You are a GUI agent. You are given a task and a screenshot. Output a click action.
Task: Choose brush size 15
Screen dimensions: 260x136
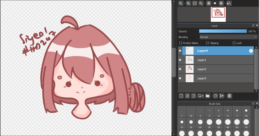click(191, 124)
